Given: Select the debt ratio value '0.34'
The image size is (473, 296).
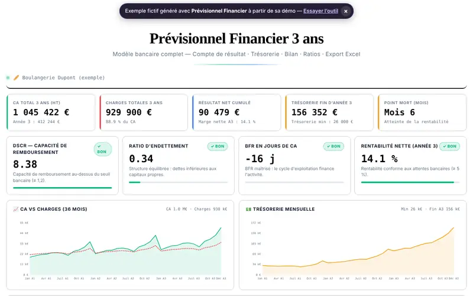Looking at the screenshot, I should click(141, 159).
